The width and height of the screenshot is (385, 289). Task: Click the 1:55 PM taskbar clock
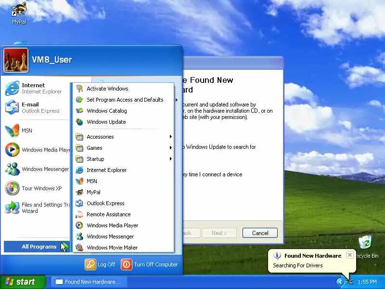pyautogui.click(x=367, y=282)
